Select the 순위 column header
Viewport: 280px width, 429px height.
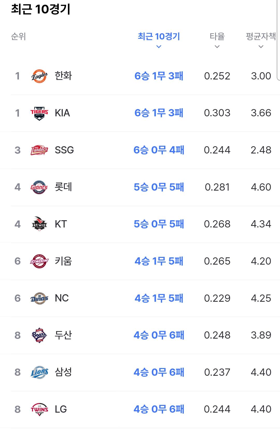pos(18,37)
